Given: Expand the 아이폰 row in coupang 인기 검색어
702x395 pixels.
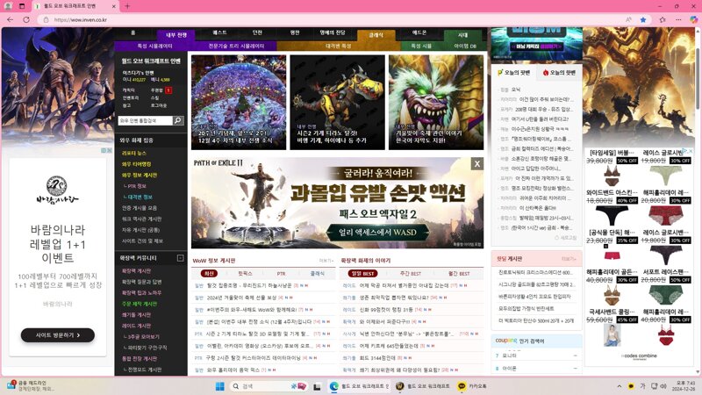Looking at the screenshot, I should click(536, 369).
